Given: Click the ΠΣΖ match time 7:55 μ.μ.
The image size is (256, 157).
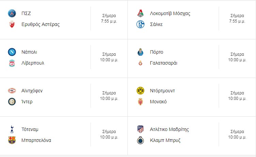Looking at the screenshot, I should pos(109,21).
